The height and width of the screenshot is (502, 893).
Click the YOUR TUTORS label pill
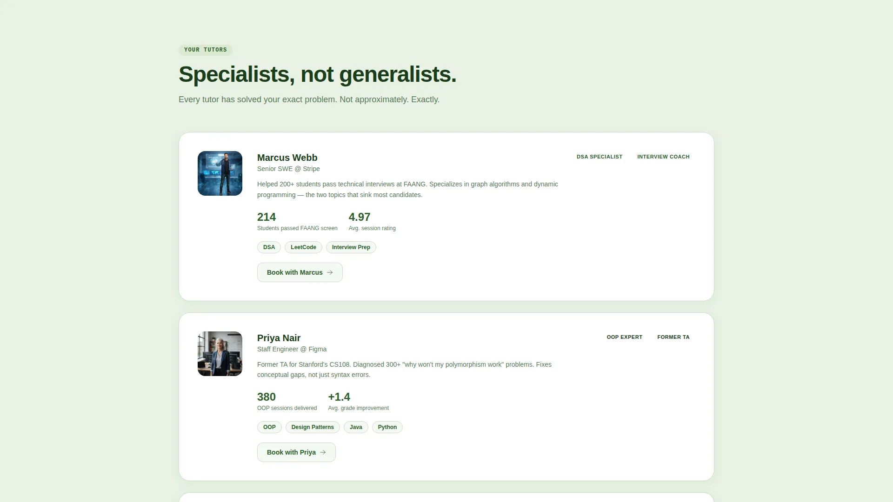[206, 50]
